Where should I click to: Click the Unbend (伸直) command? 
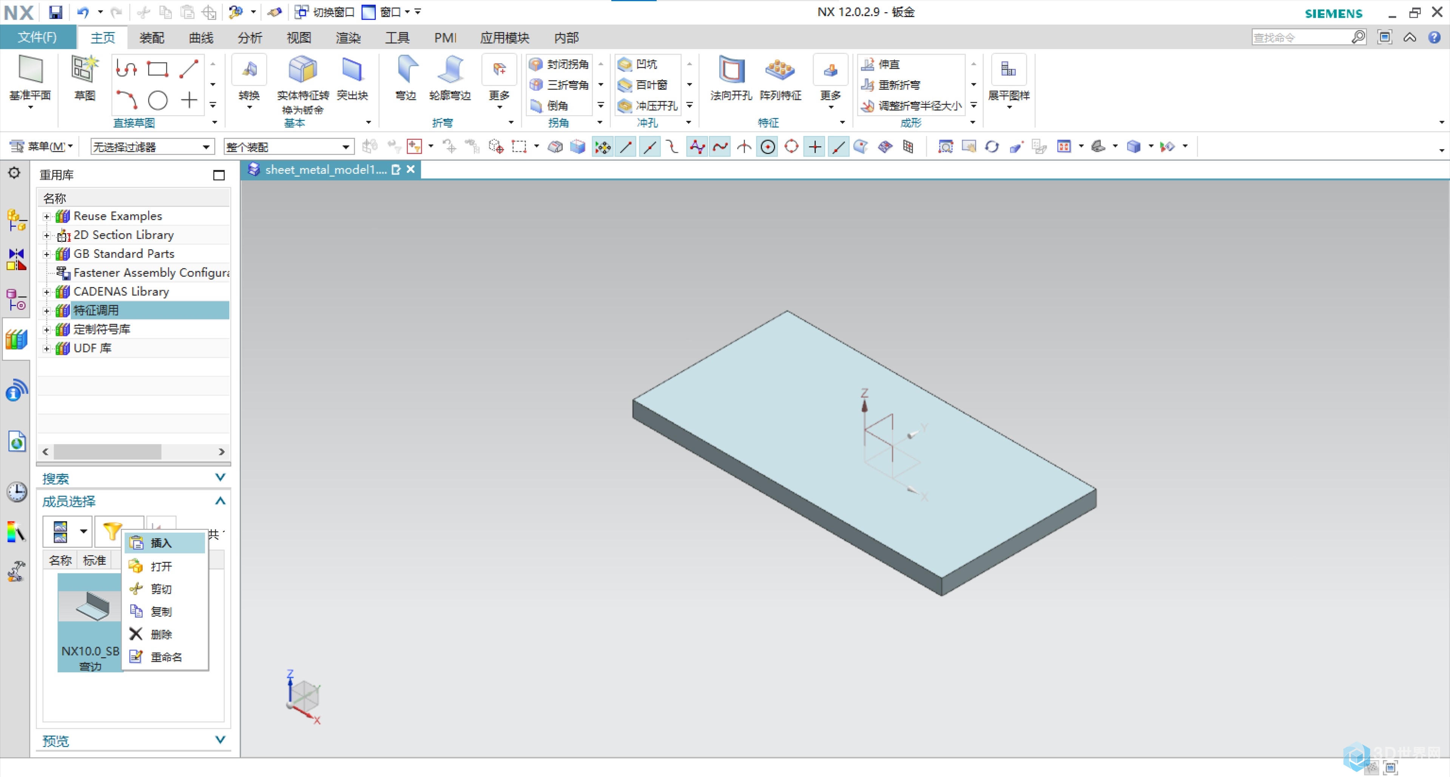pyautogui.click(x=881, y=64)
